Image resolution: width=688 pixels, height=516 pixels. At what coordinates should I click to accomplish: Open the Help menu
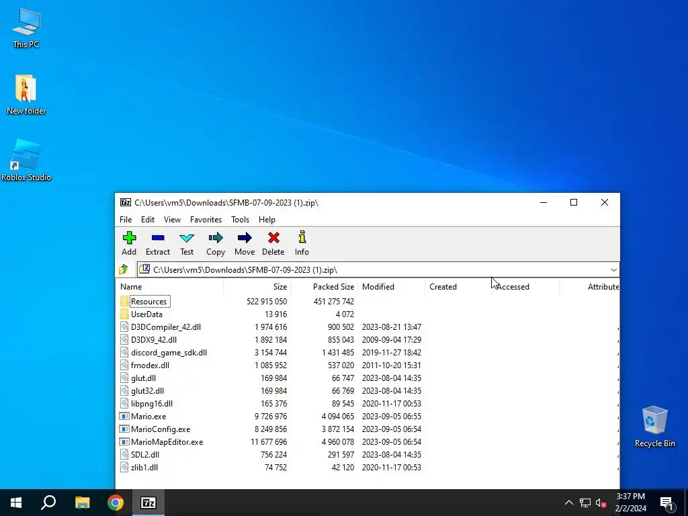[x=267, y=220]
